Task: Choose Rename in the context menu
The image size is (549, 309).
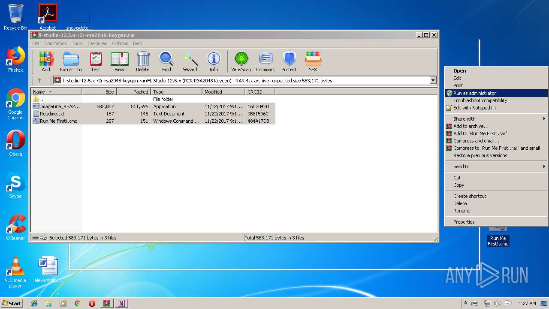Action: click(496, 211)
